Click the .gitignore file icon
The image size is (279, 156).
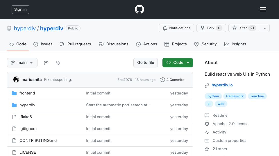pyautogui.click(x=15, y=129)
